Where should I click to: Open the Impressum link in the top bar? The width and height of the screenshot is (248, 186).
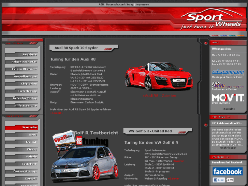click(142, 4)
